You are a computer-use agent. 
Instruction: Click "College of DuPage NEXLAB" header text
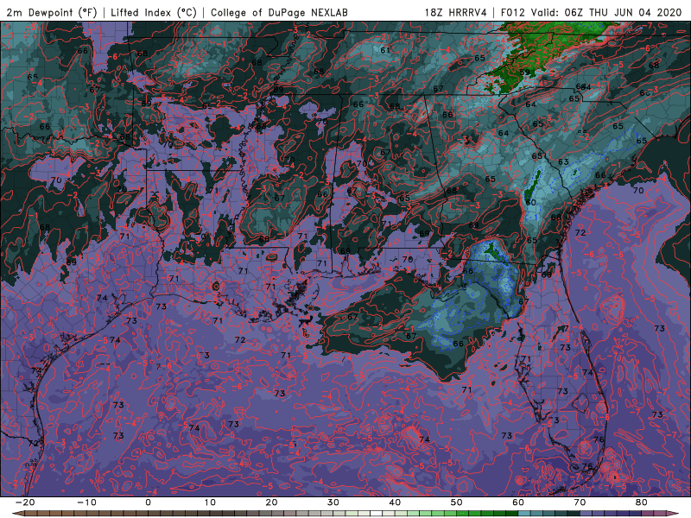[279, 13]
